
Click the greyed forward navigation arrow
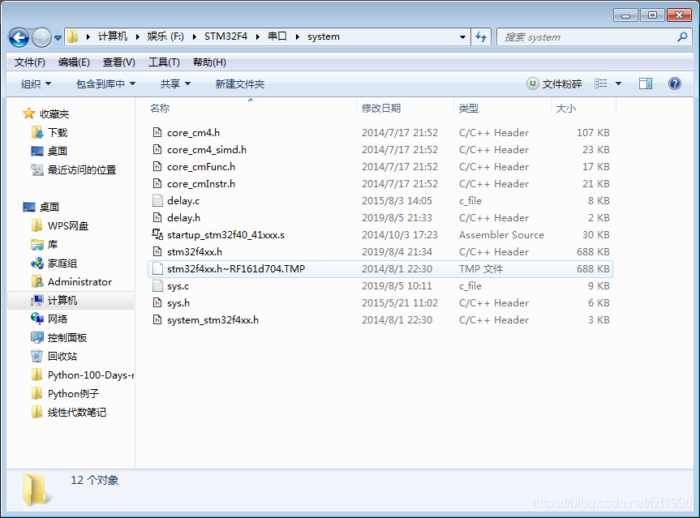tap(41, 37)
